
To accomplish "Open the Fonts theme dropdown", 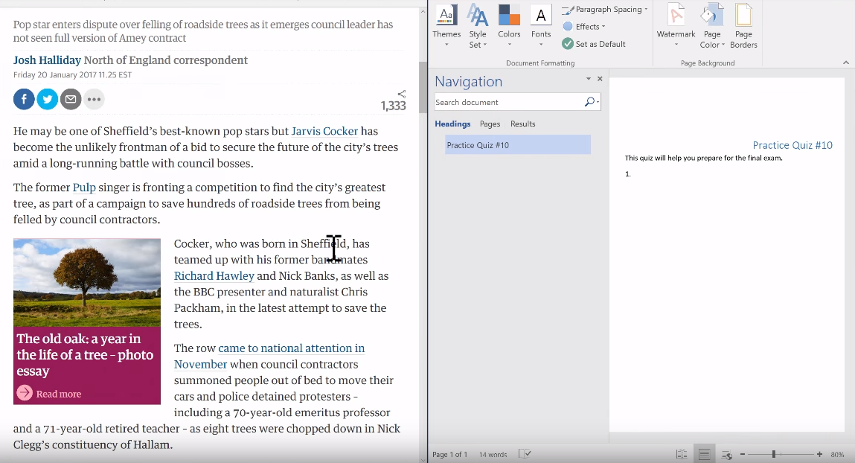I will [541, 26].
